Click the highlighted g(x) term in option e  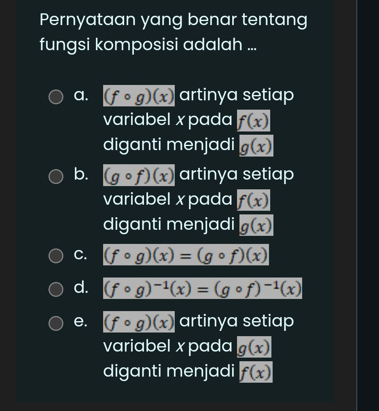pyautogui.click(x=254, y=347)
